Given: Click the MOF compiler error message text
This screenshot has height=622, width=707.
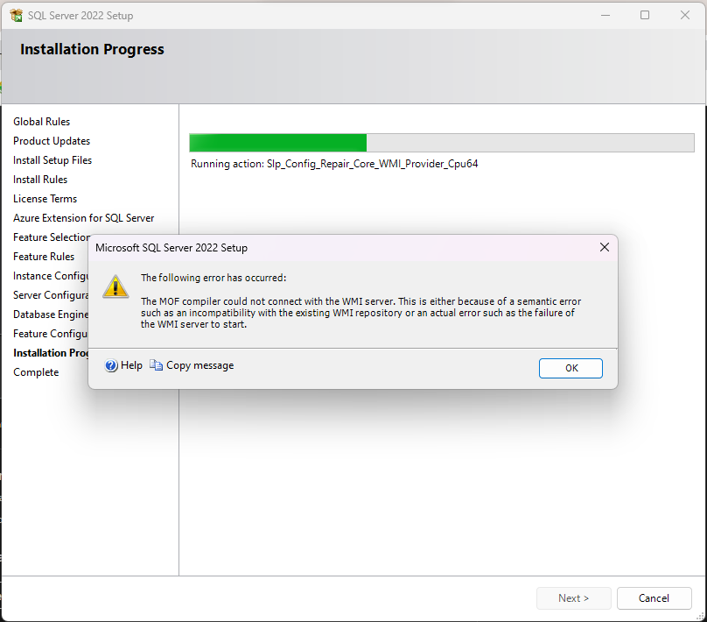Looking at the screenshot, I should point(360,313).
